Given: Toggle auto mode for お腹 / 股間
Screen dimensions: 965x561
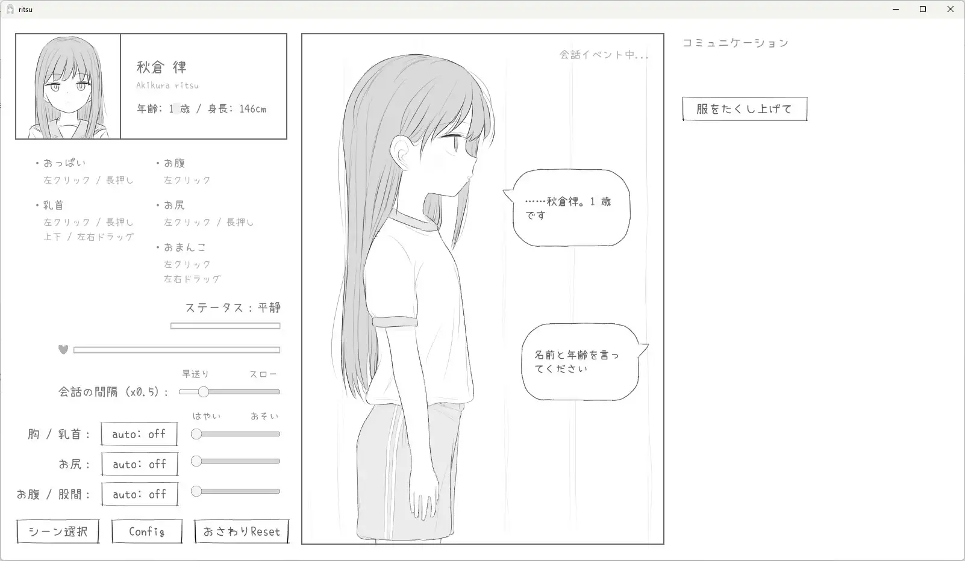Looking at the screenshot, I should tap(140, 494).
